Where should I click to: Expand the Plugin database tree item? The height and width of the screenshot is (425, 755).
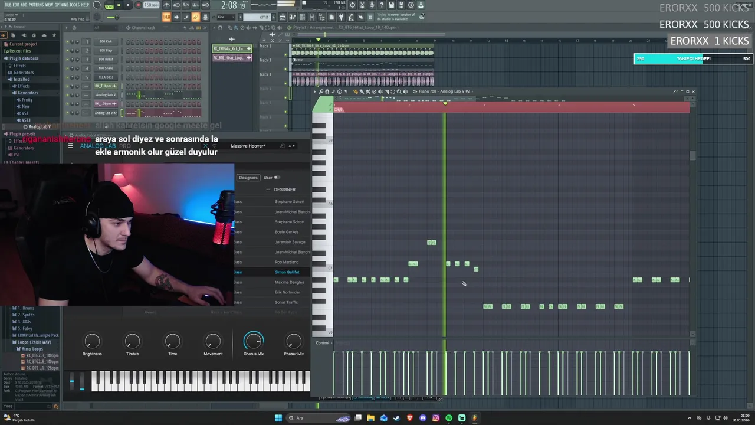pyautogui.click(x=24, y=58)
